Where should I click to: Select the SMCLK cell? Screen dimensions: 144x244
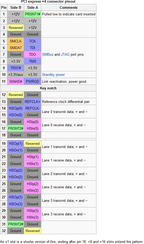[16, 41]
